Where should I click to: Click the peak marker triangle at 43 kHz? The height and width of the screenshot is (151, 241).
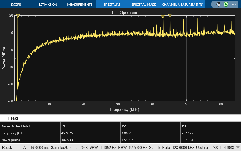[x=163, y=17]
